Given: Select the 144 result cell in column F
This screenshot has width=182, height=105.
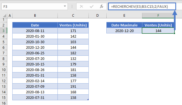Looking at the screenshot, I should [x=158, y=31].
